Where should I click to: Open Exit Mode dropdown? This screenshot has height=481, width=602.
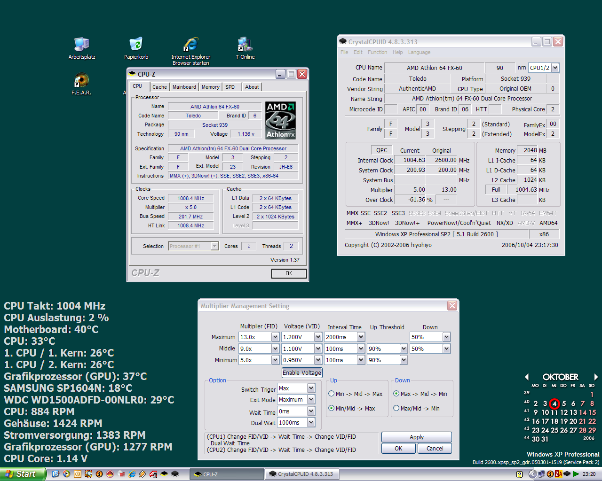[x=311, y=399]
